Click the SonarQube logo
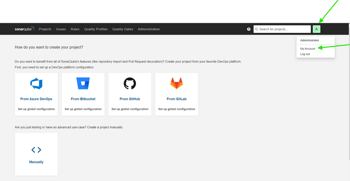350x181 pixels. (x=25, y=29)
